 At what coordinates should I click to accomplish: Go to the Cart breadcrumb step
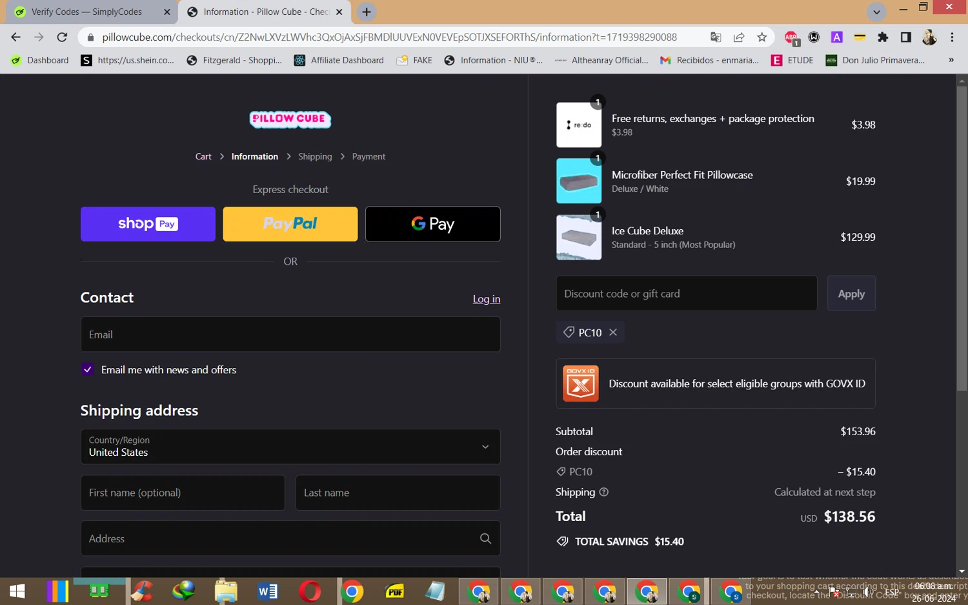pos(203,156)
